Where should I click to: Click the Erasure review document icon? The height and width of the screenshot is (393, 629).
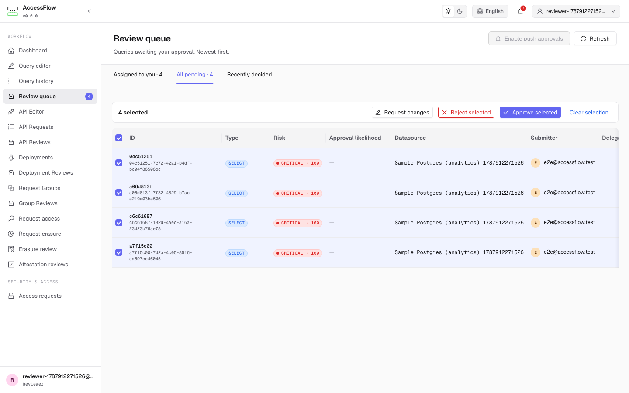pos(11,249)
